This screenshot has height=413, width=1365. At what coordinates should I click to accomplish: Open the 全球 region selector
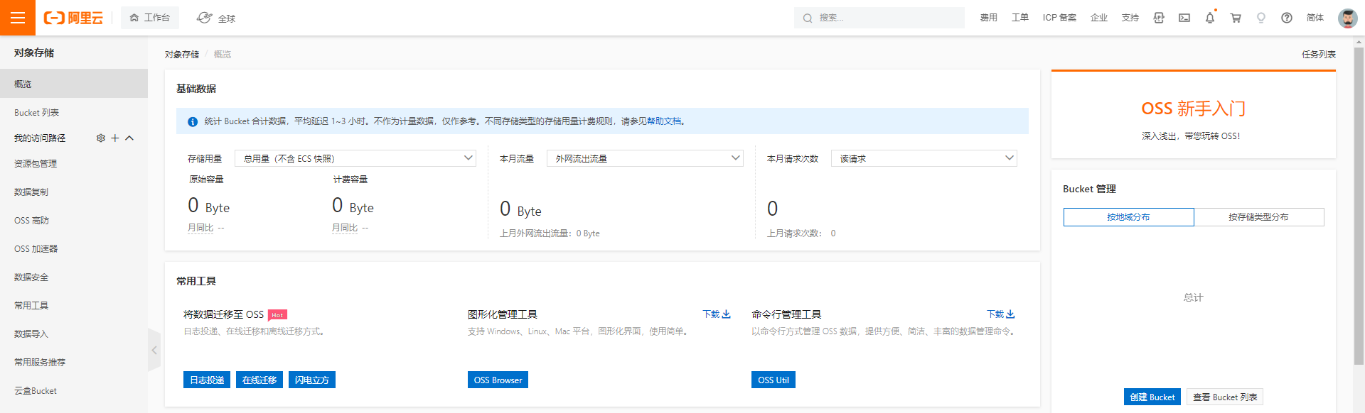pos(216,18)
